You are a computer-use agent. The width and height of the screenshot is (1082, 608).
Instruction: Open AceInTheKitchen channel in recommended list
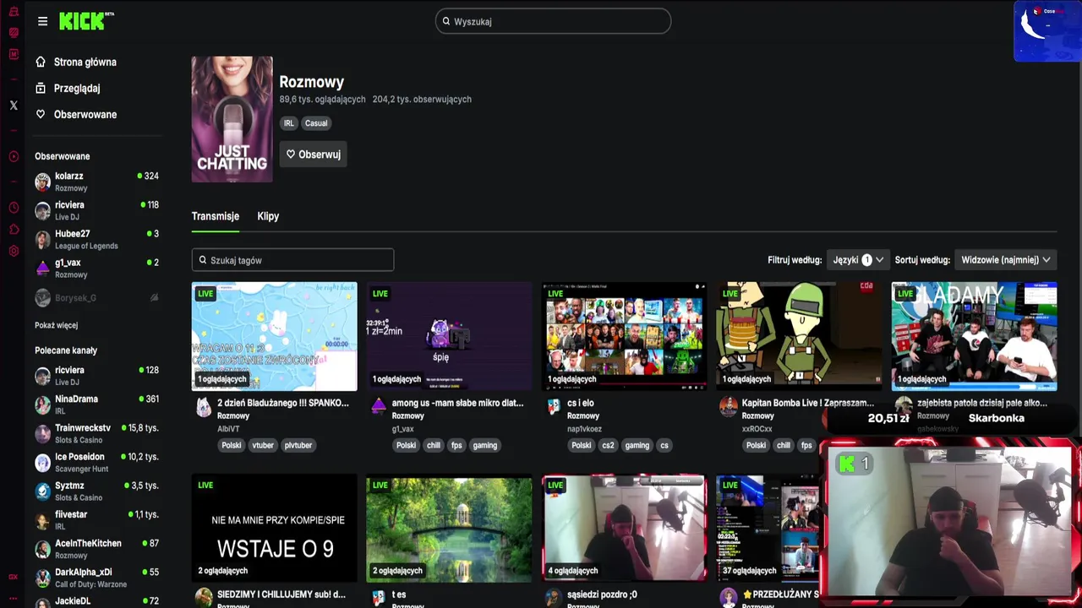96,548
